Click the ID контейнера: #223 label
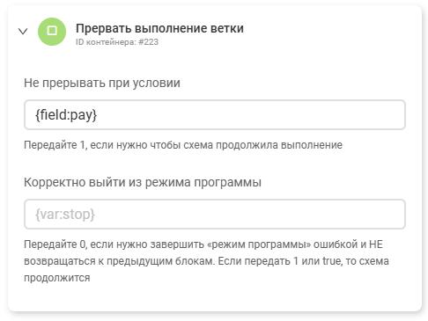Image resolution: width=428 pixels, height=321 pixels. tap(117, 42)
